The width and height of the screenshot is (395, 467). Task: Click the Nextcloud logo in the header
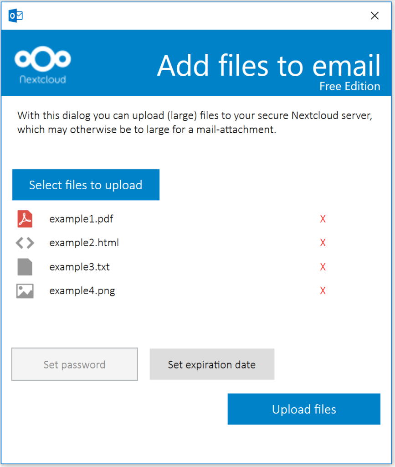[43, 66]
